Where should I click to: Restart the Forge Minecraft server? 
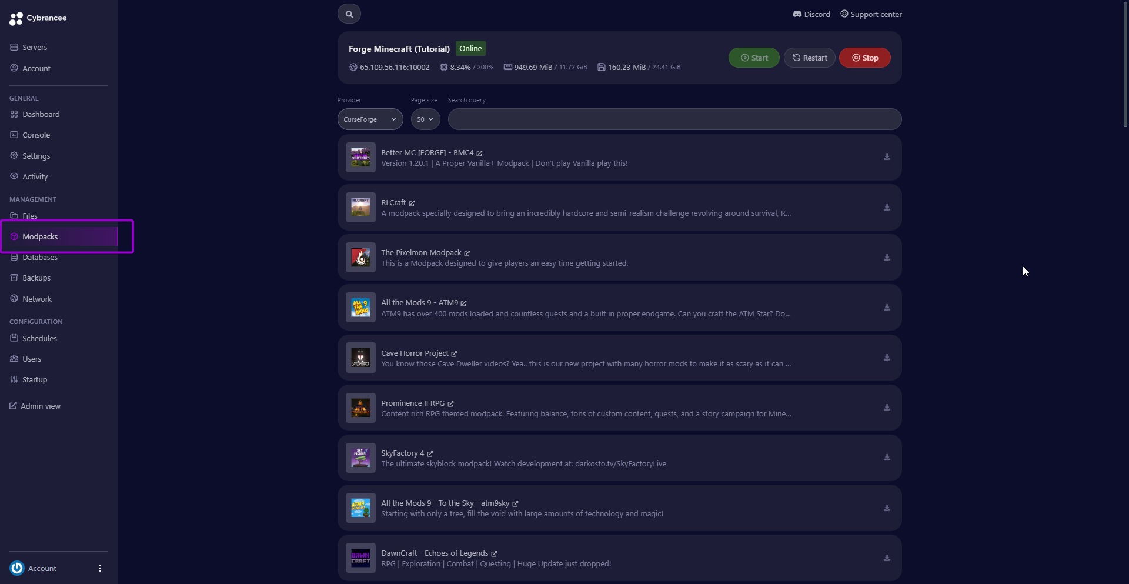[x=809, y=57]
